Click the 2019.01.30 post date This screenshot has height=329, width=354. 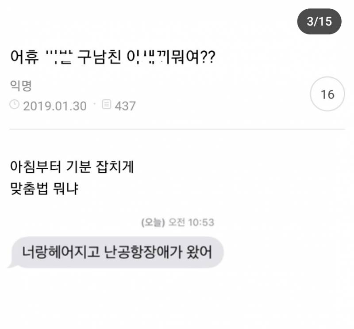(55, 106)
